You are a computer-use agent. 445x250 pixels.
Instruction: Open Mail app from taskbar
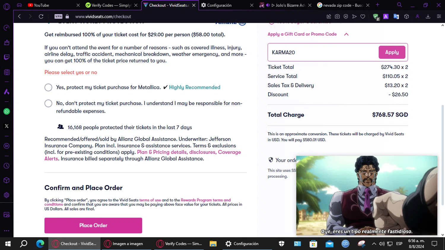329,244
